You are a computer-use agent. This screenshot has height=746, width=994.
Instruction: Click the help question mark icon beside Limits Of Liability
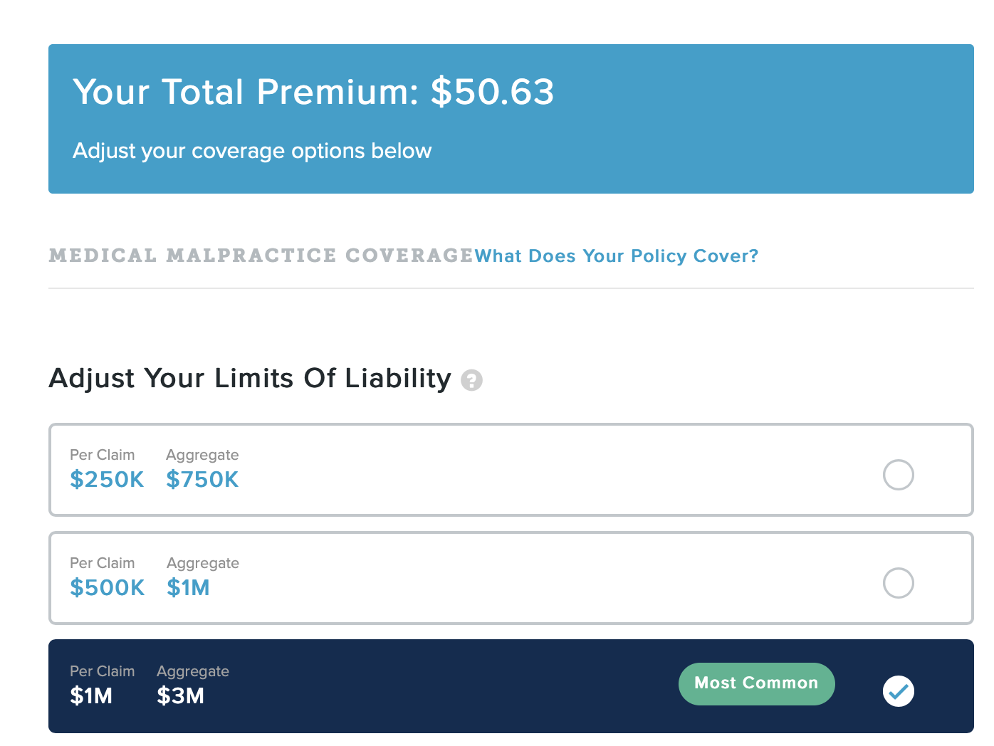point(471,380)
